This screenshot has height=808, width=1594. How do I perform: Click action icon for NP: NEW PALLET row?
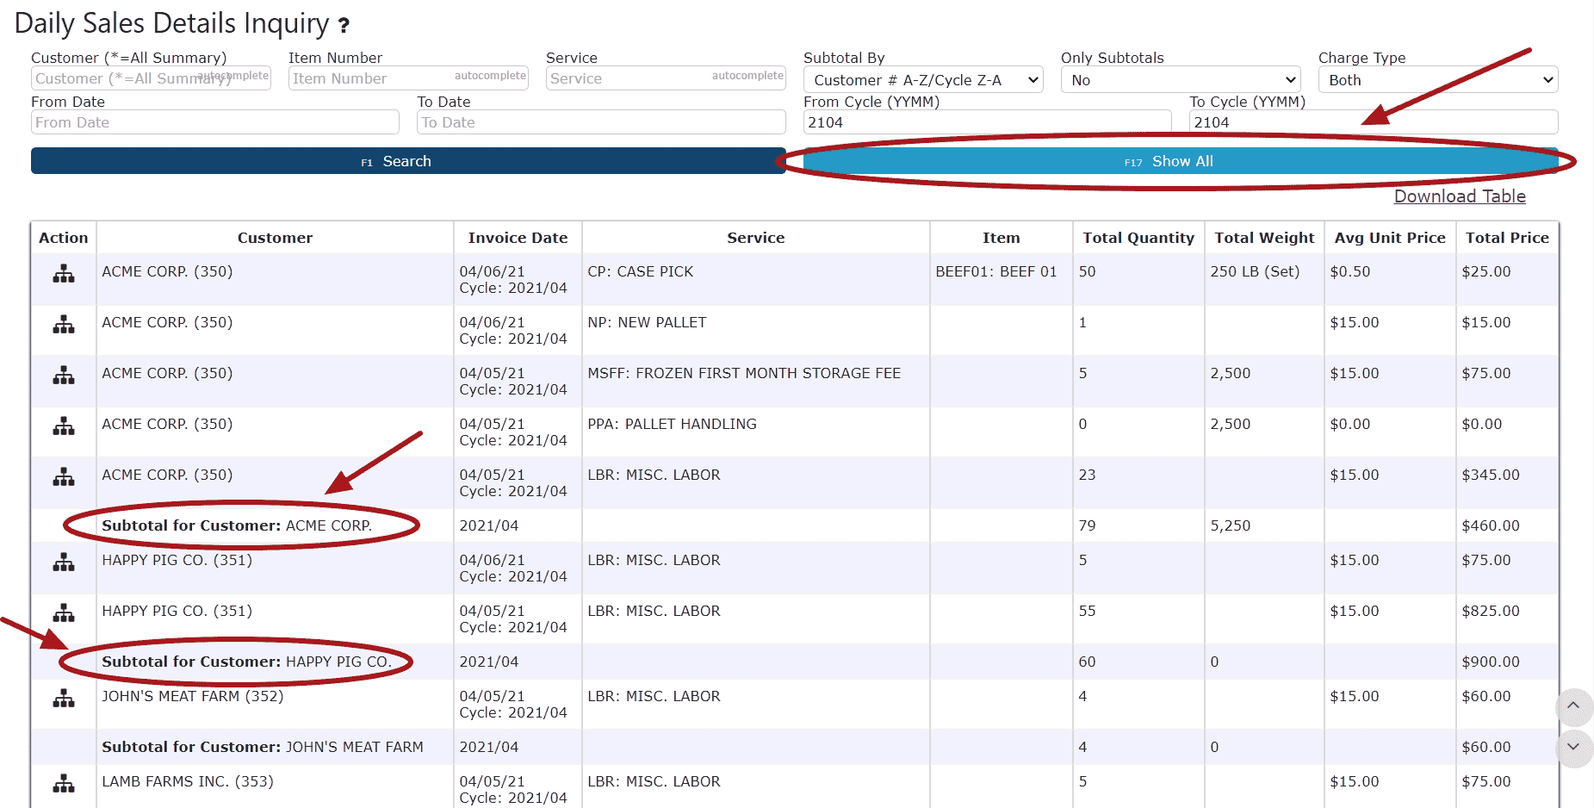coord(64,325)
